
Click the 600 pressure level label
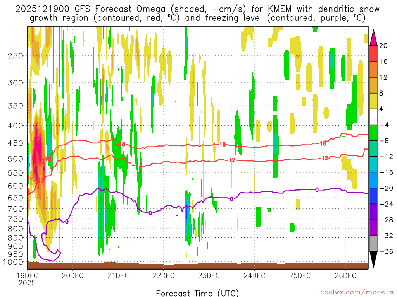point(16,186)
